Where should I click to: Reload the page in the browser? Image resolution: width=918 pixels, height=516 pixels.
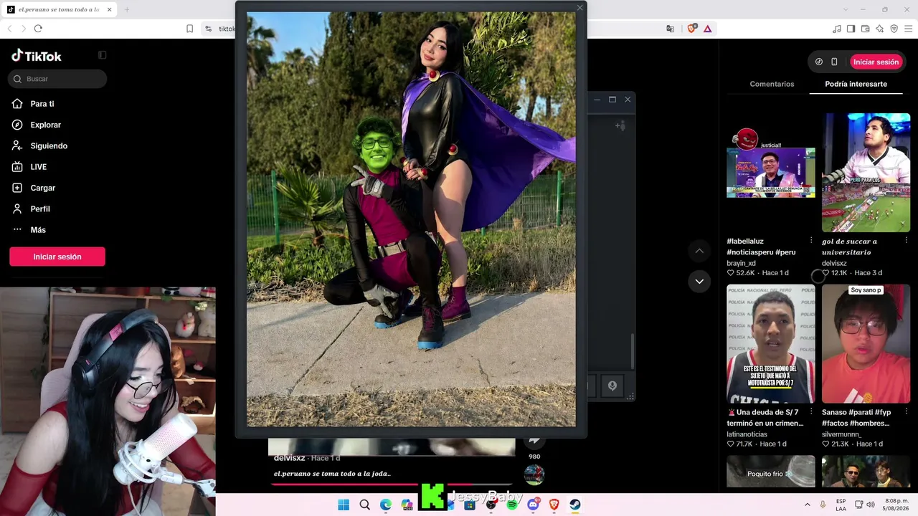coord(38,29)
